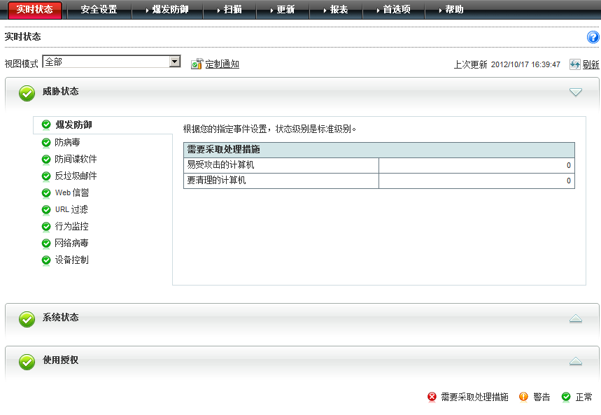Click the 定制通知 notification icon
601x415 pixels.
pyautogui.click(x=197, y=64)
